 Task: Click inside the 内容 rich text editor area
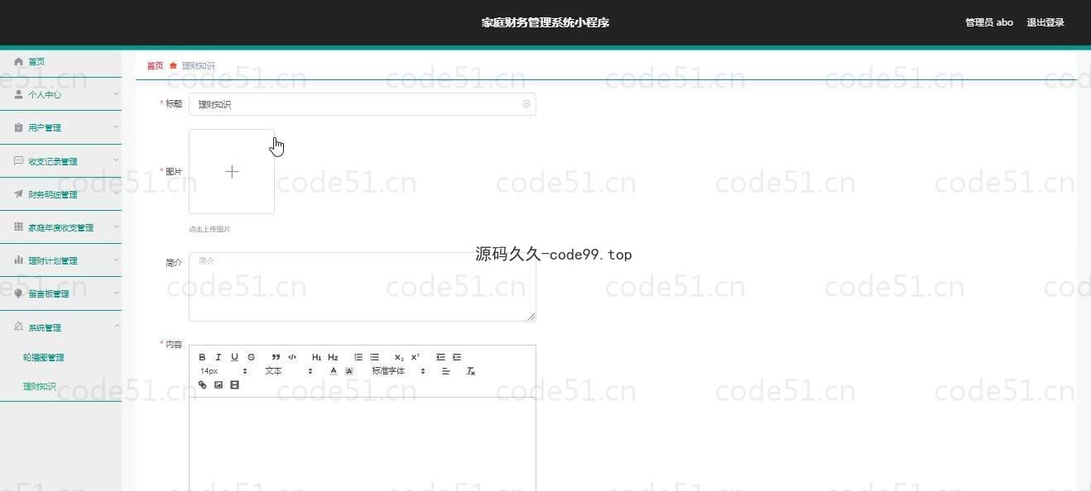point(363,444)
